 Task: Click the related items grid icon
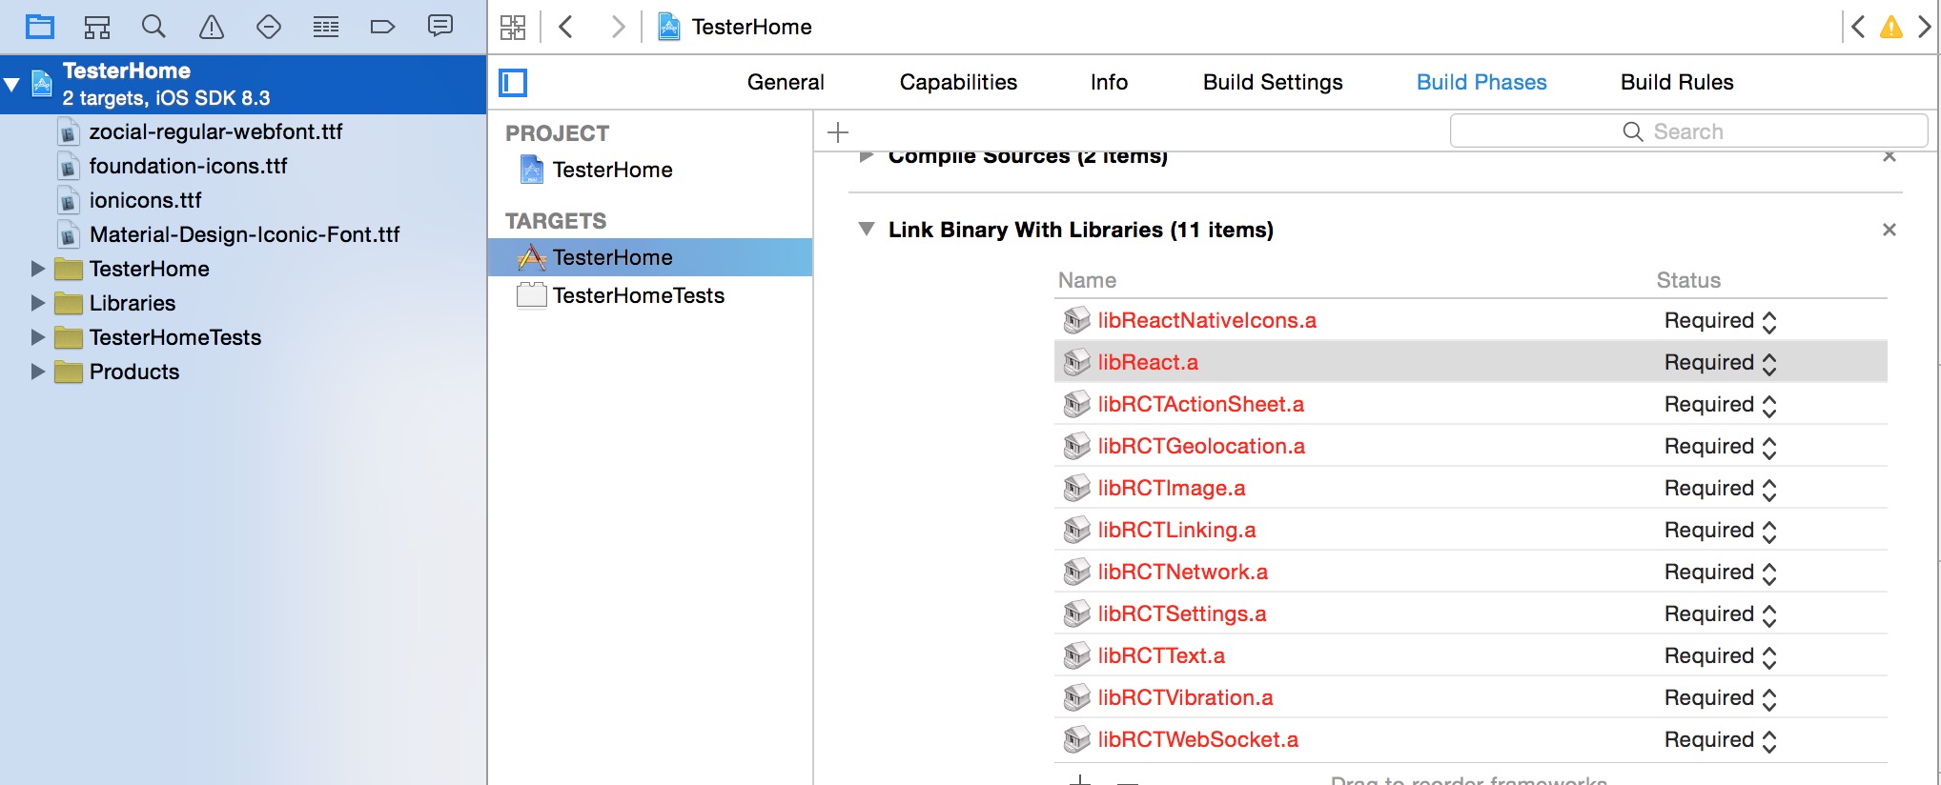[x=513, y=27]
